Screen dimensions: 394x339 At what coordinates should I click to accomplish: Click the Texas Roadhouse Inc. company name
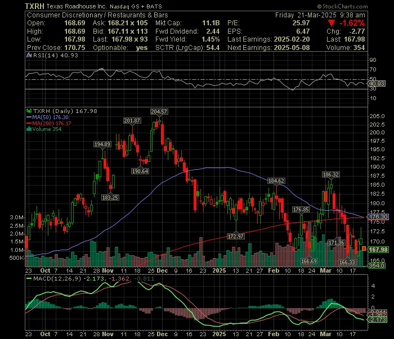[x=77, y=6]
